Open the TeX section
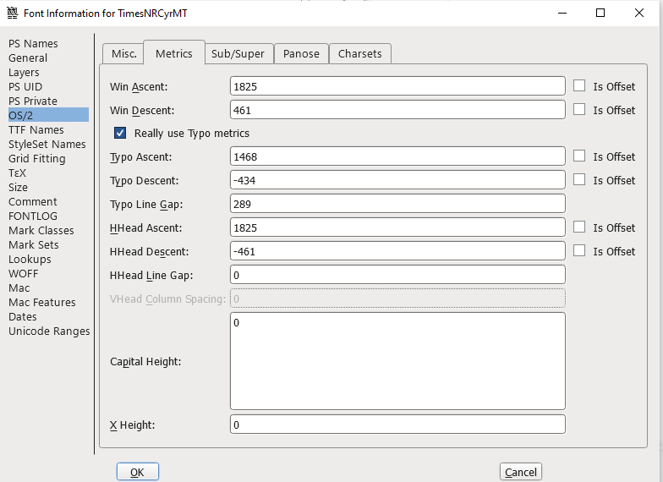The image size is (663, 482). tap(17, 173)
